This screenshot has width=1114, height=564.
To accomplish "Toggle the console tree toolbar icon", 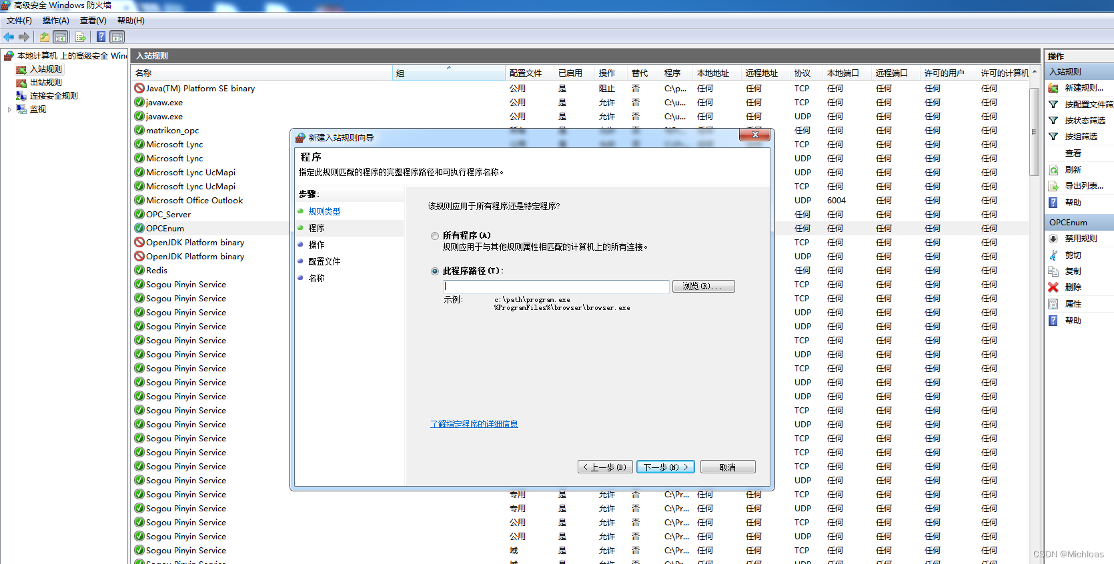I will coord(61,37).
